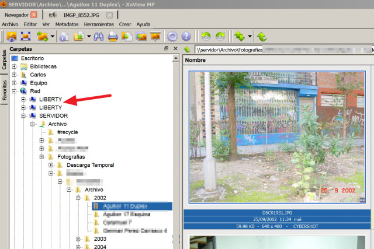Close the Navegador tab
The image size is (374, 249).
34,15
